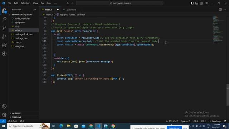Open .gitignore file in explorer tree

(x=19, y=23)
